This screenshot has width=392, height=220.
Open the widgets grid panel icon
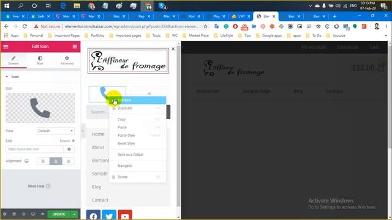click(75, 46)
